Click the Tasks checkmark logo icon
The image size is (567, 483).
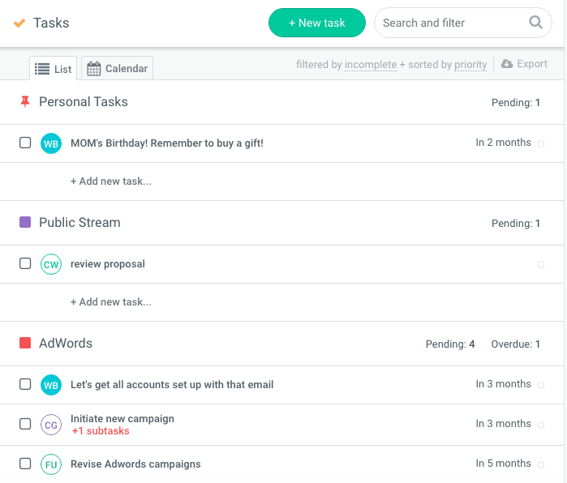click(x=19, y=23)
